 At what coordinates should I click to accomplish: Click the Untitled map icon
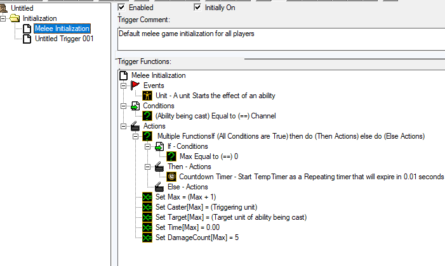[x=4, y=8]
